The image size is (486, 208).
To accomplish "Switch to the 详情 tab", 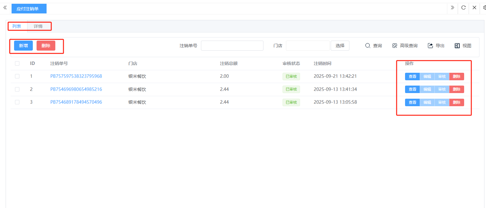I will click(x=38, y=26).
